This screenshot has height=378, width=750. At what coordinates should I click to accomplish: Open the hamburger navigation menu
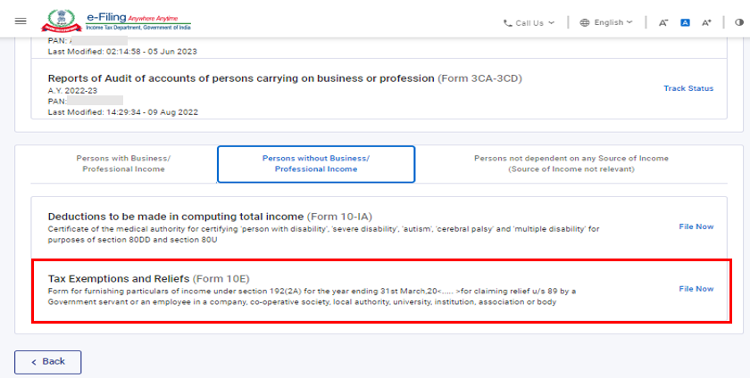tap(21, 21)
